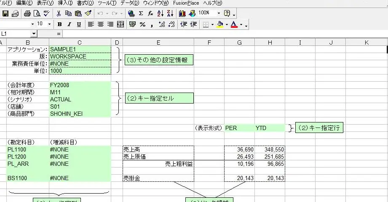Apply the currency style icon
Viewport: 388px width, 202px height.
click(x=132, y=24)
